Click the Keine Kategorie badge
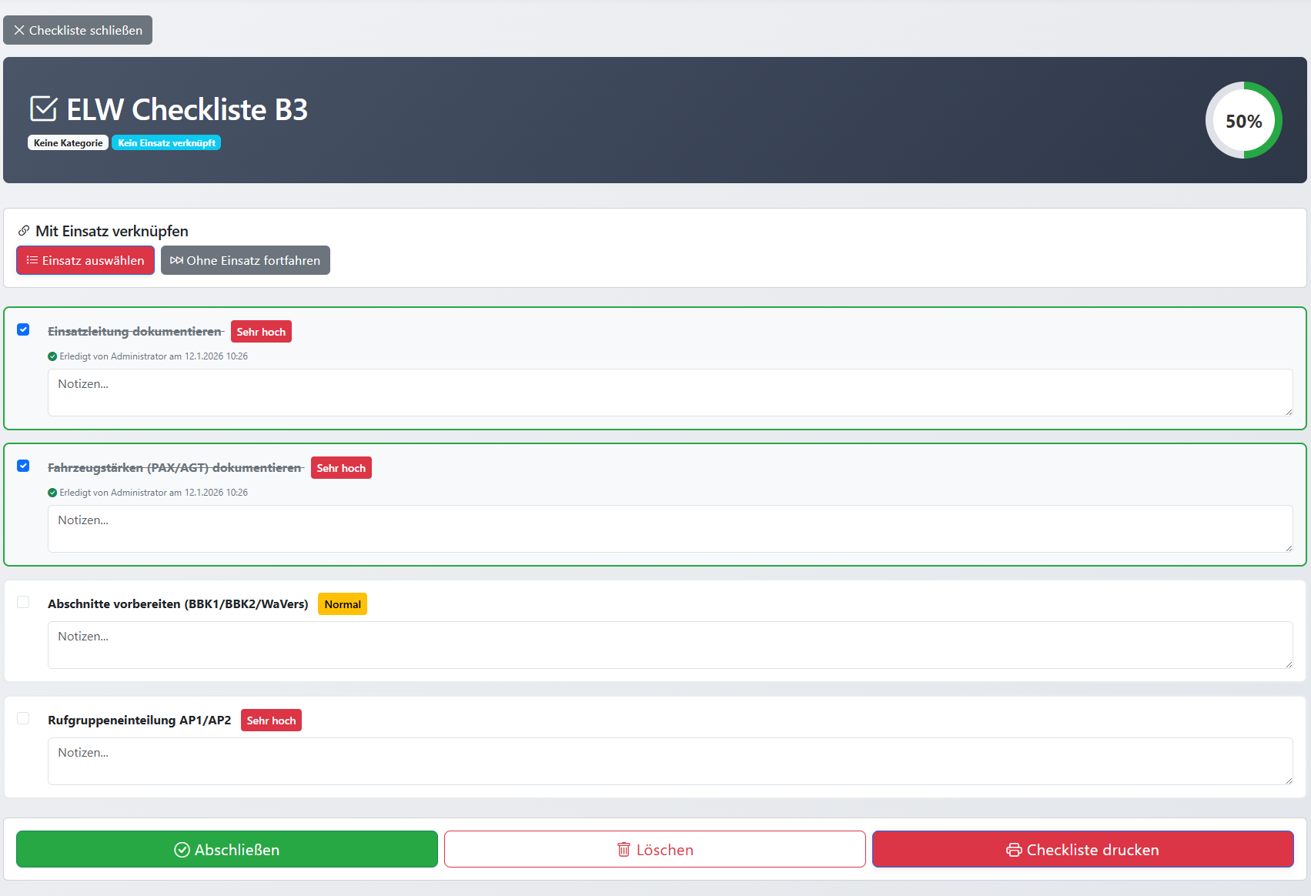This screenshot has width=1311, height=896. pyautogui.click(x=67, y=142)
